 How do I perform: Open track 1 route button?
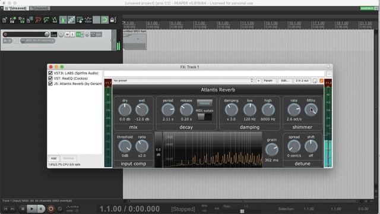tap(54, 34)
